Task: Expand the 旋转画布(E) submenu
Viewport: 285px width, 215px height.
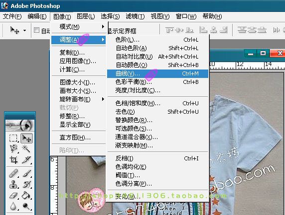Action: pyautogui.click(x=79, y=99)
